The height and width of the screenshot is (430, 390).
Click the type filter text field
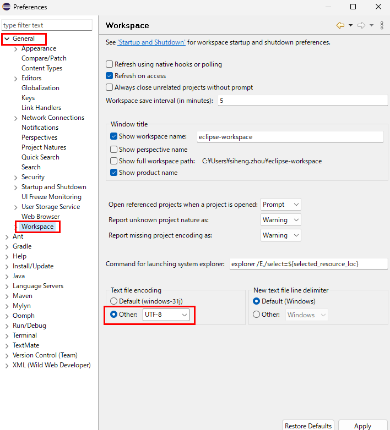coord(47,25)
